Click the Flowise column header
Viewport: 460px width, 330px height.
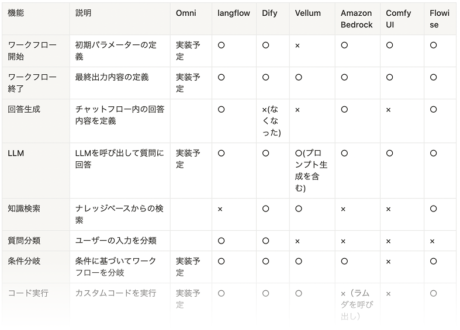440,19
